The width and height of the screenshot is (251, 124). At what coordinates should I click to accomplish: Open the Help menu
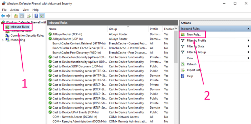(36, 10)
